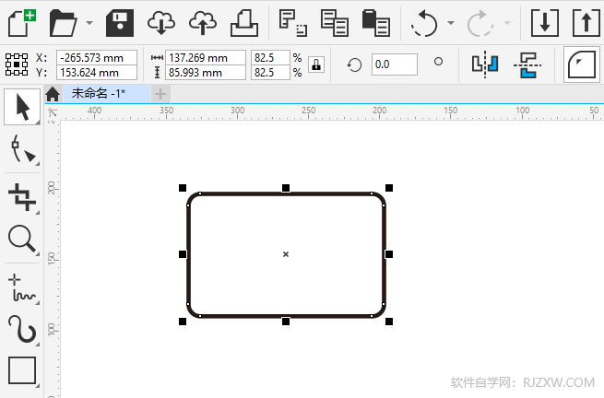
Task: Open a file with folder icon
Action: (63, 23)
